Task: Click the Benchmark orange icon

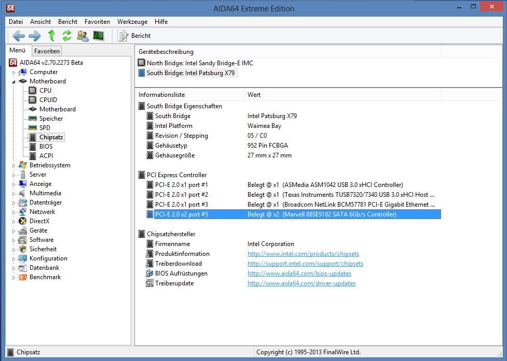Action: pos(23,277)
